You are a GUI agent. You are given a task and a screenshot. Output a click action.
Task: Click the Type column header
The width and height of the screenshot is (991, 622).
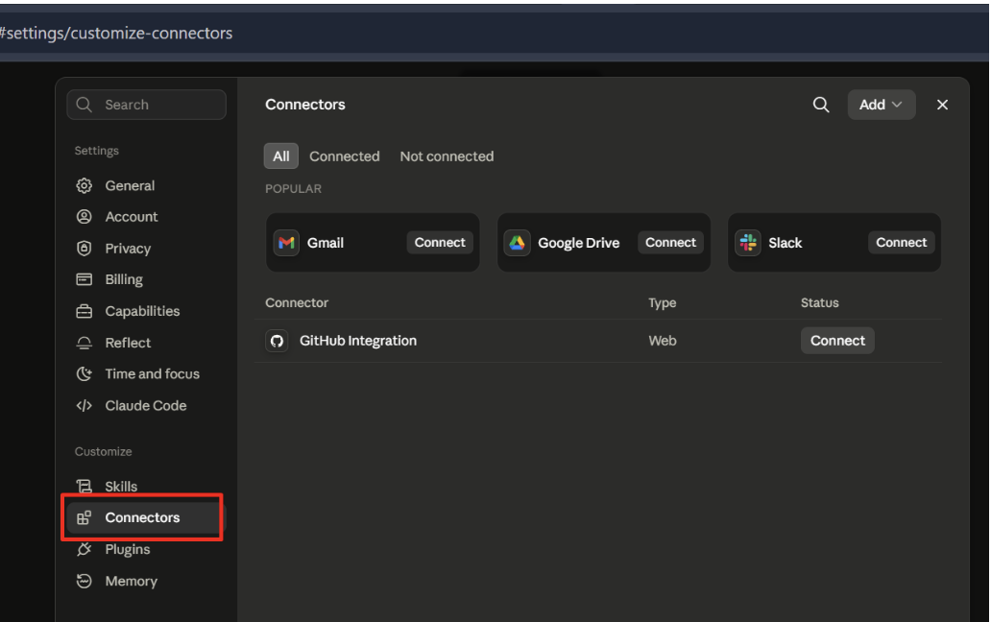click(663, 303)
